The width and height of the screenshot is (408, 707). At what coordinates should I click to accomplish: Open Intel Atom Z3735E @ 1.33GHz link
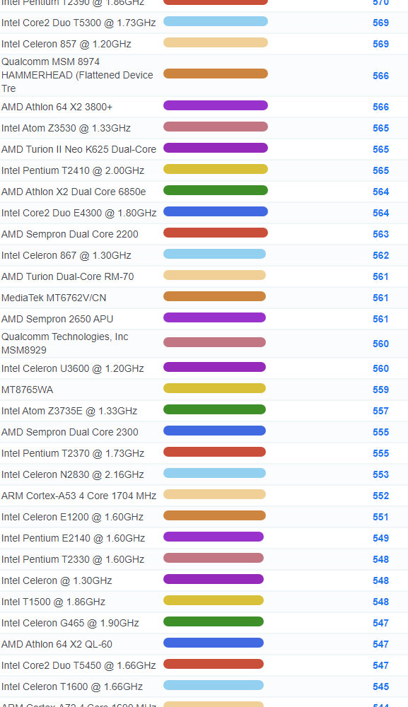69,411
